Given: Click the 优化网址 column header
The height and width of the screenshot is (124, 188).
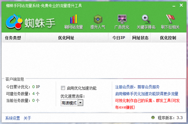Looking at the screenshot, I should click(67, 38).
